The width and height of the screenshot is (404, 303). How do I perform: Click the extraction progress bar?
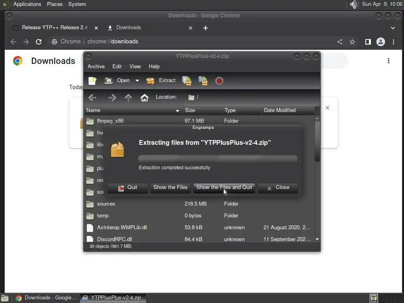(x=218, y=158)
